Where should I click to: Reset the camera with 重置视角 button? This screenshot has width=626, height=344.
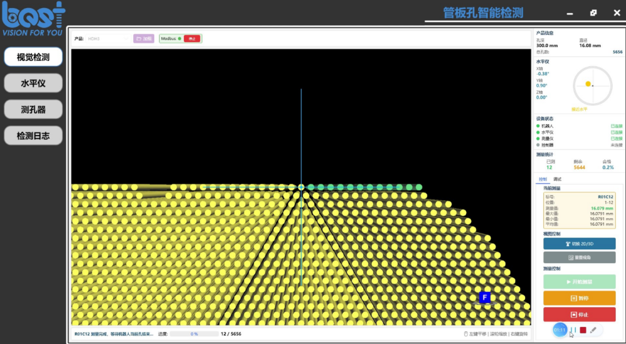click(580, 257)
